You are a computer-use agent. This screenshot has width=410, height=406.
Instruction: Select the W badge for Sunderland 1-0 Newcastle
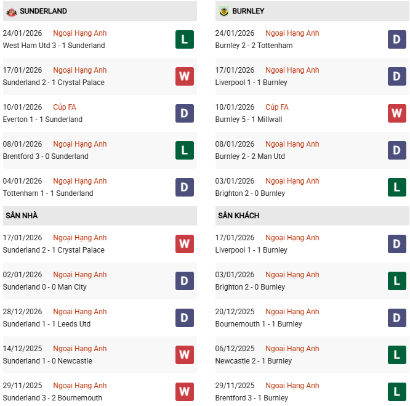tap(184, 355)
